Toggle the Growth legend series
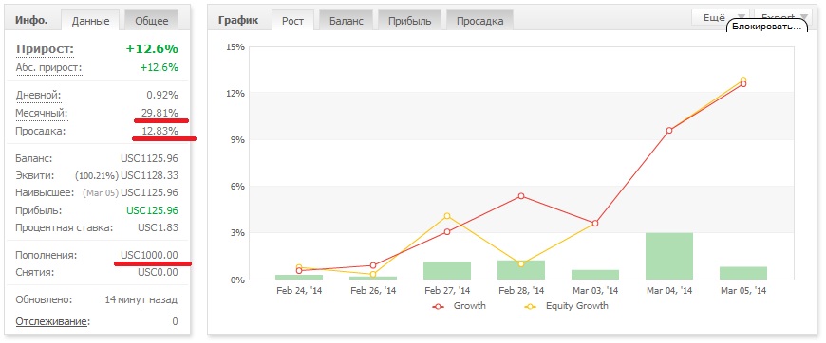Screen dimensions: 826x343 (x=460, y=306)
